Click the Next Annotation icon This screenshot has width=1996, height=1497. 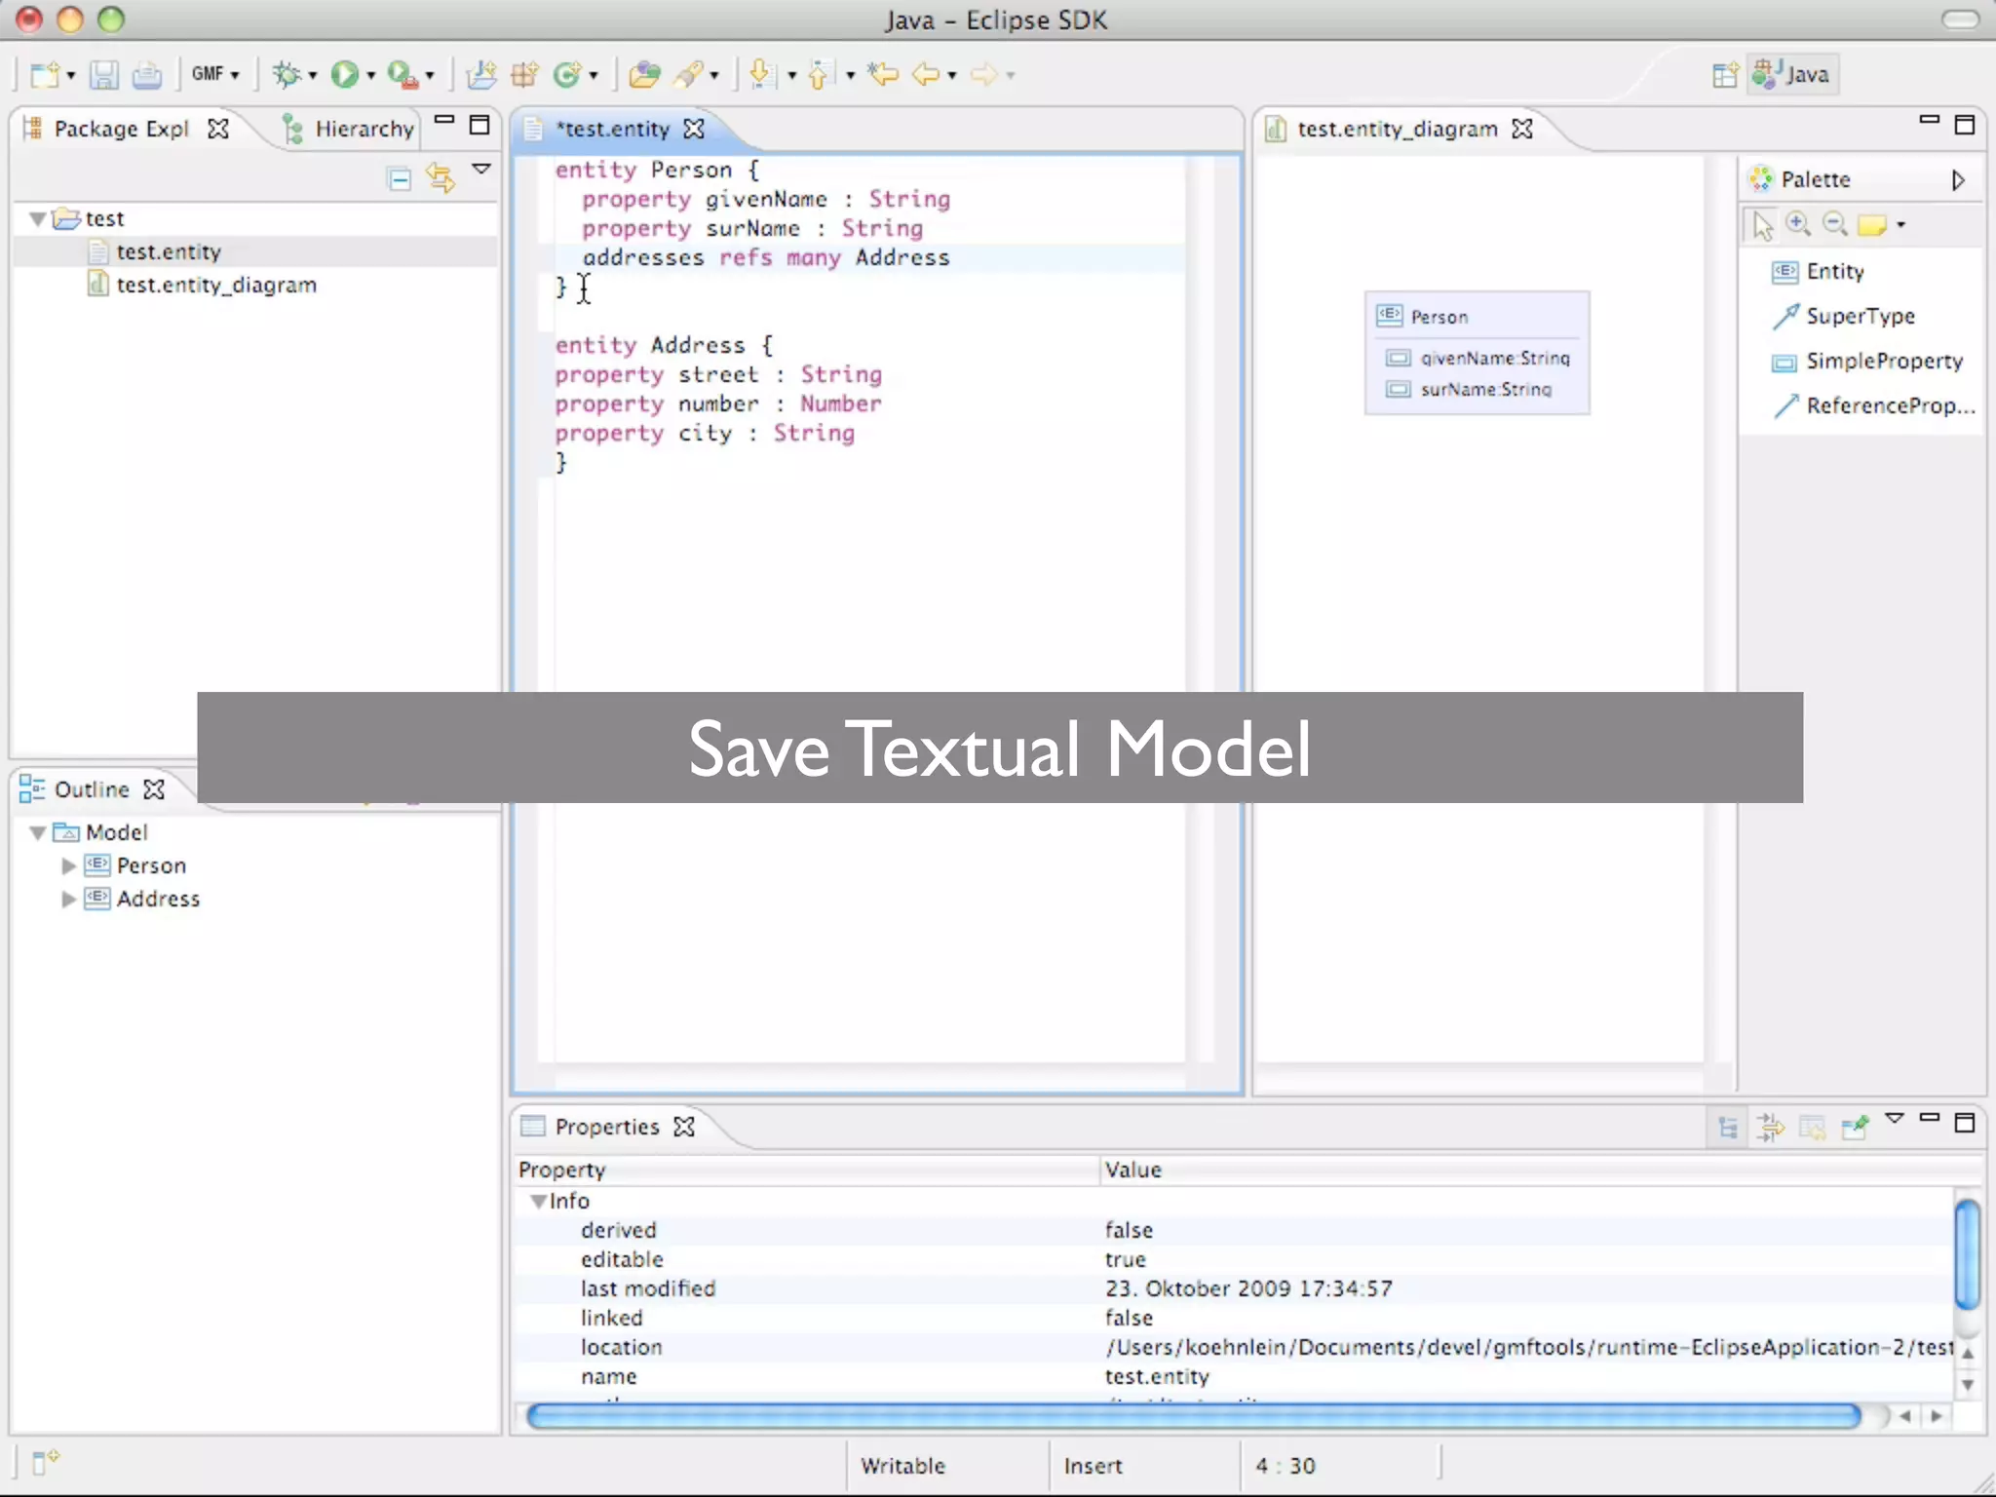click(763, 74)
